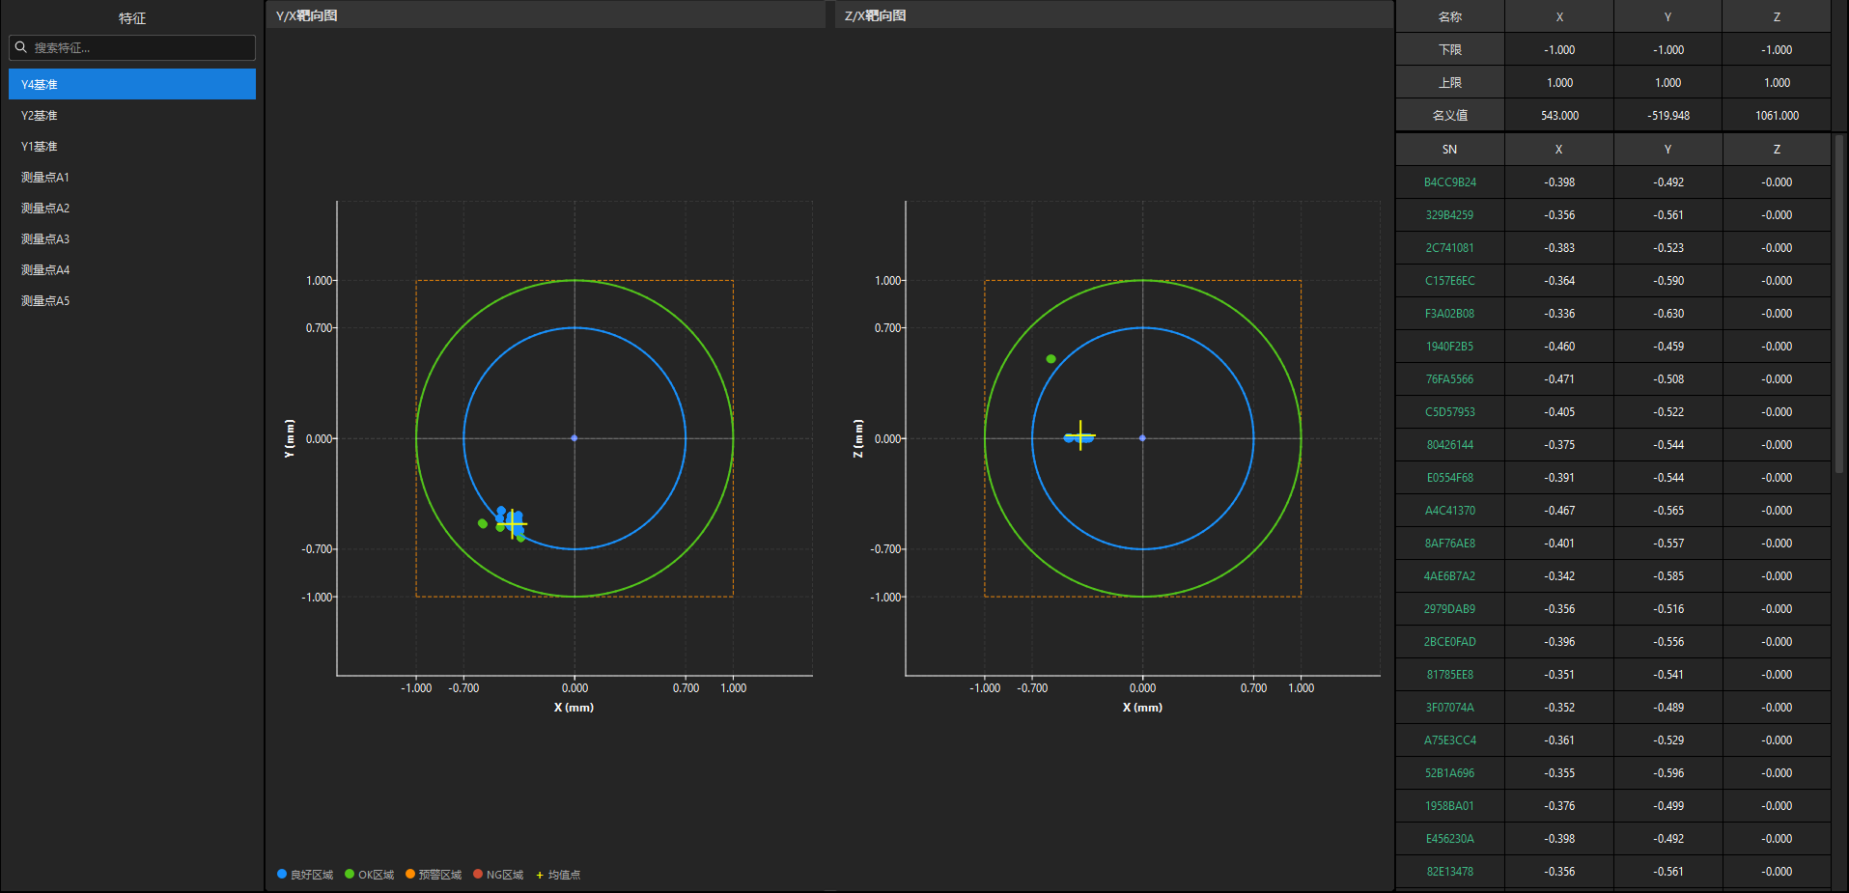
Task: Select feature 测量点A2
Action: 132,208
